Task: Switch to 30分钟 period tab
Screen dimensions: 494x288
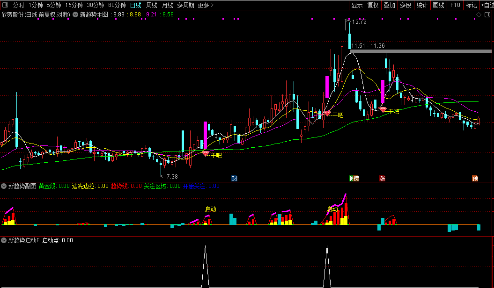Action: point(95,5)
